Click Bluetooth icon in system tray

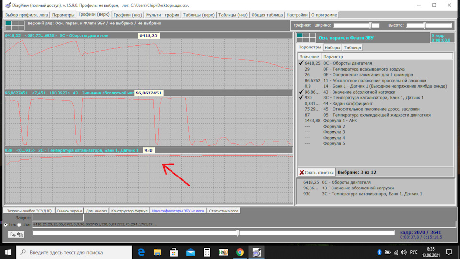coord(379,252)
